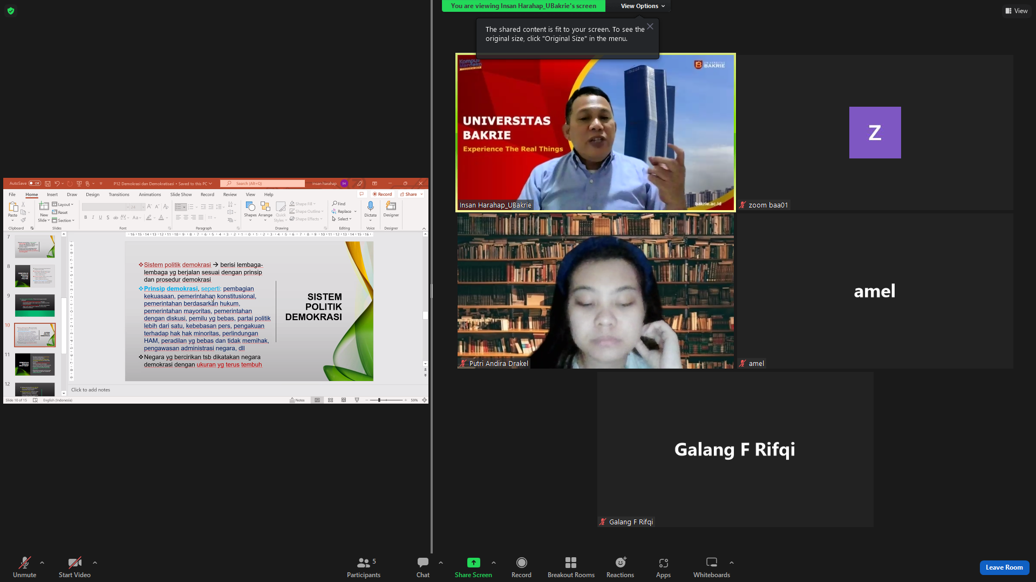Expand Share Screen options arrow
The width and height of the screenshot is (1036, 582).
(494, 563)
